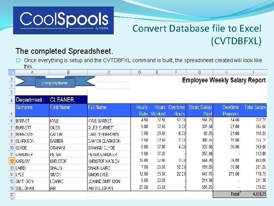Select column G header
Viewport: 274px width, 206px height.
point(199,72)
